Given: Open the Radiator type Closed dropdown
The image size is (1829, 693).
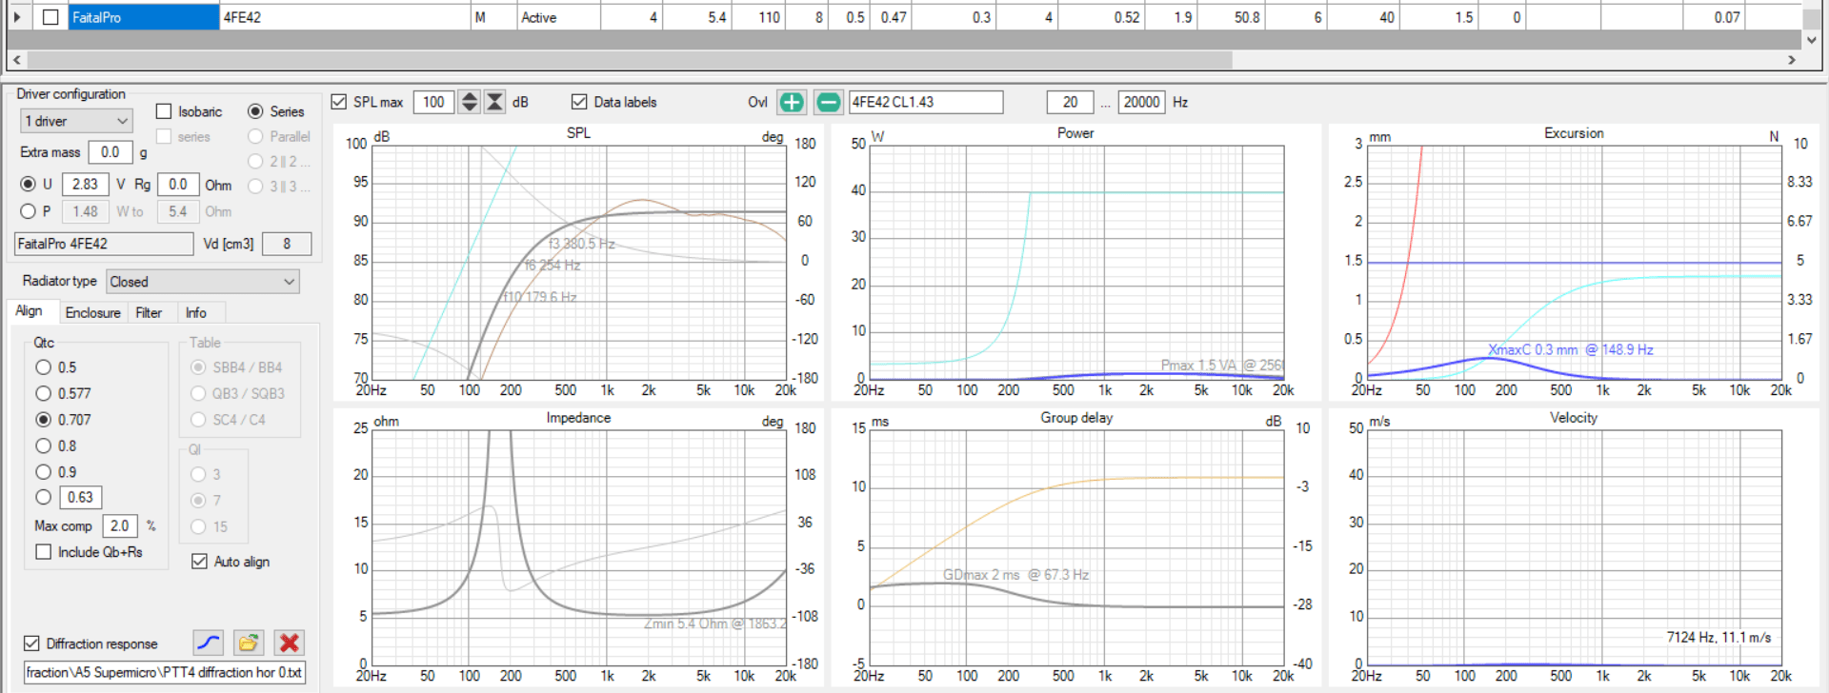Looking at the screenshot, I should (x=203, y=282).
